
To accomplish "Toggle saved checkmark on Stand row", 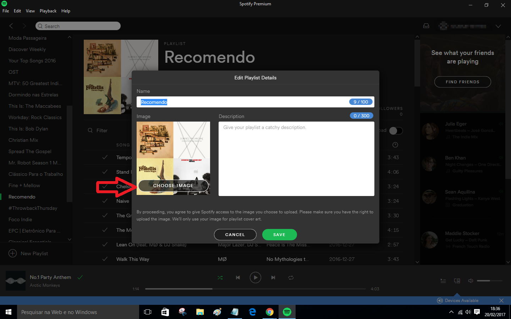I will pyautogui.click(x=105, y=172).
